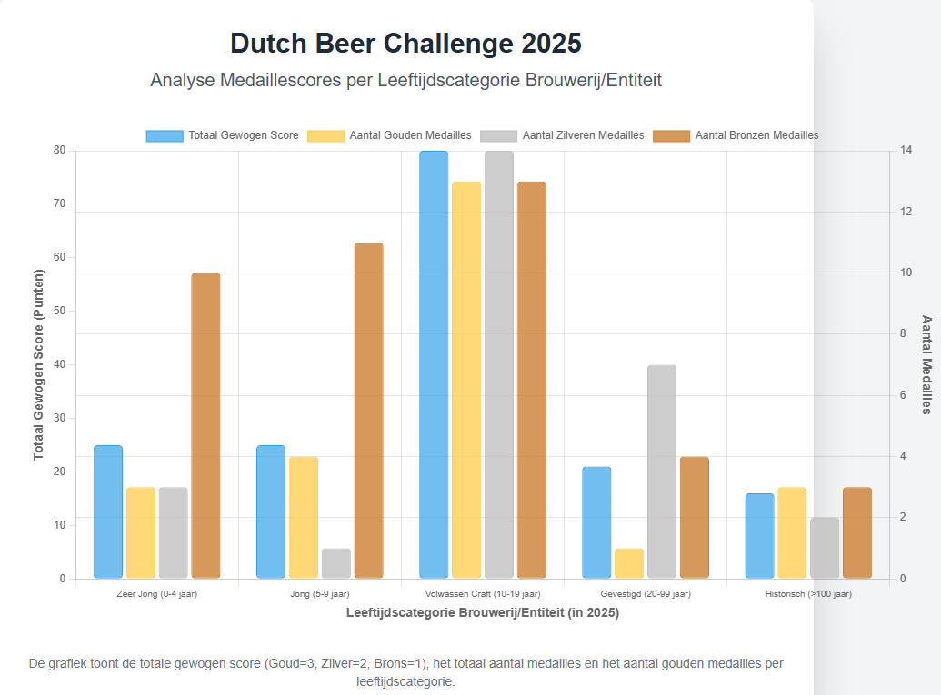Click the brown bronze legend swatch
This screenshot has width=941, height=695.
(x=672, y=135)
